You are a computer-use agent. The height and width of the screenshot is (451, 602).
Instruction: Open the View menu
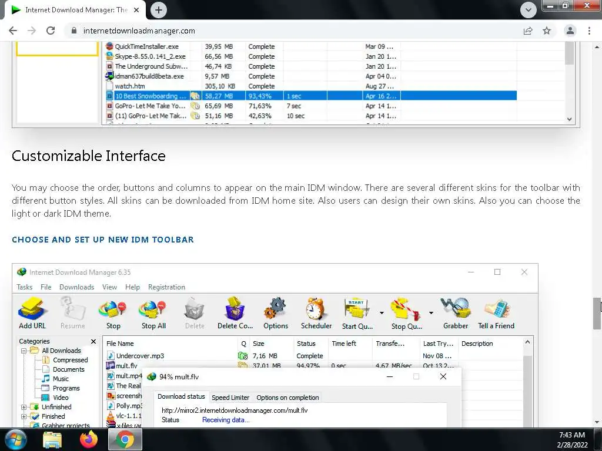click(x=109, y=287)
